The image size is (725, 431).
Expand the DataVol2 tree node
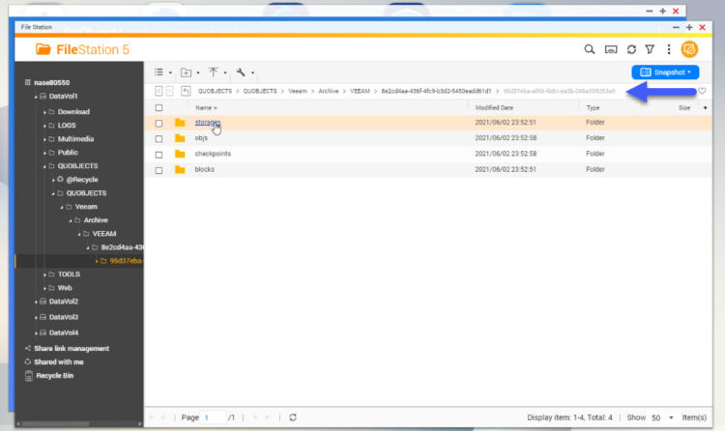[36, 302]
